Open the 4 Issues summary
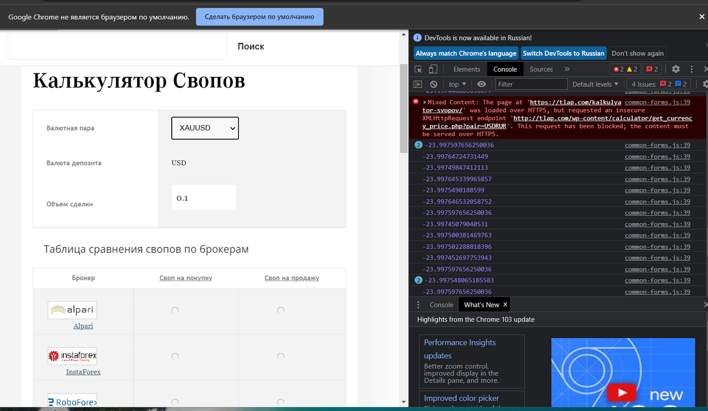 [659, 84]
